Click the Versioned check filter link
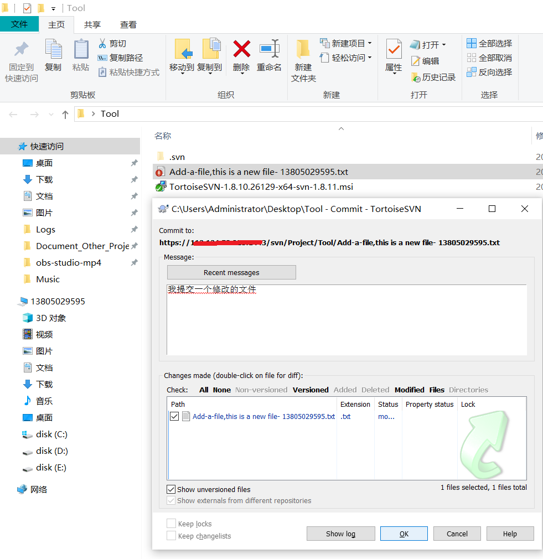 [x=311, y=390]
